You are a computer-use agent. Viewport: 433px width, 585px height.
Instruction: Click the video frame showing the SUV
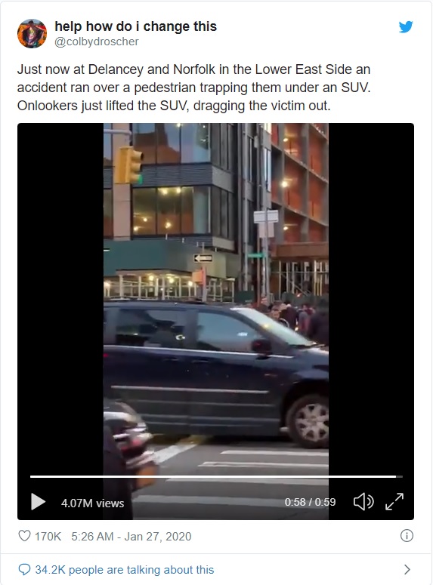pyautogui.click(x=216, y=298)
